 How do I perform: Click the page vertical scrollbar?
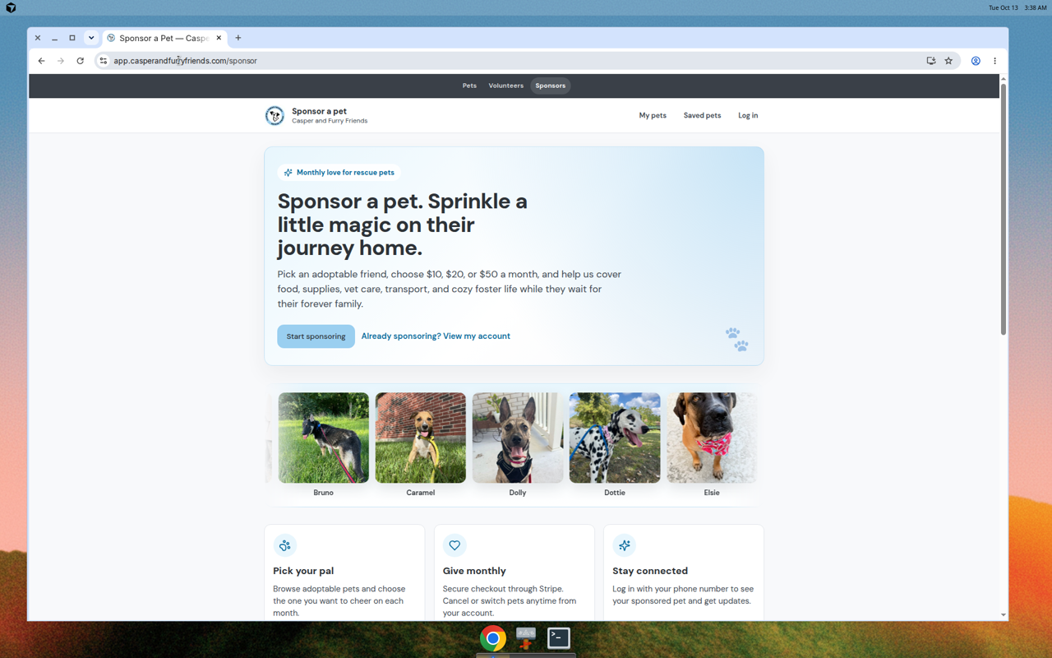[1004, 209]
